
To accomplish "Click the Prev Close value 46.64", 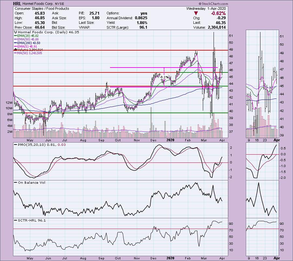I will [40, 27].
